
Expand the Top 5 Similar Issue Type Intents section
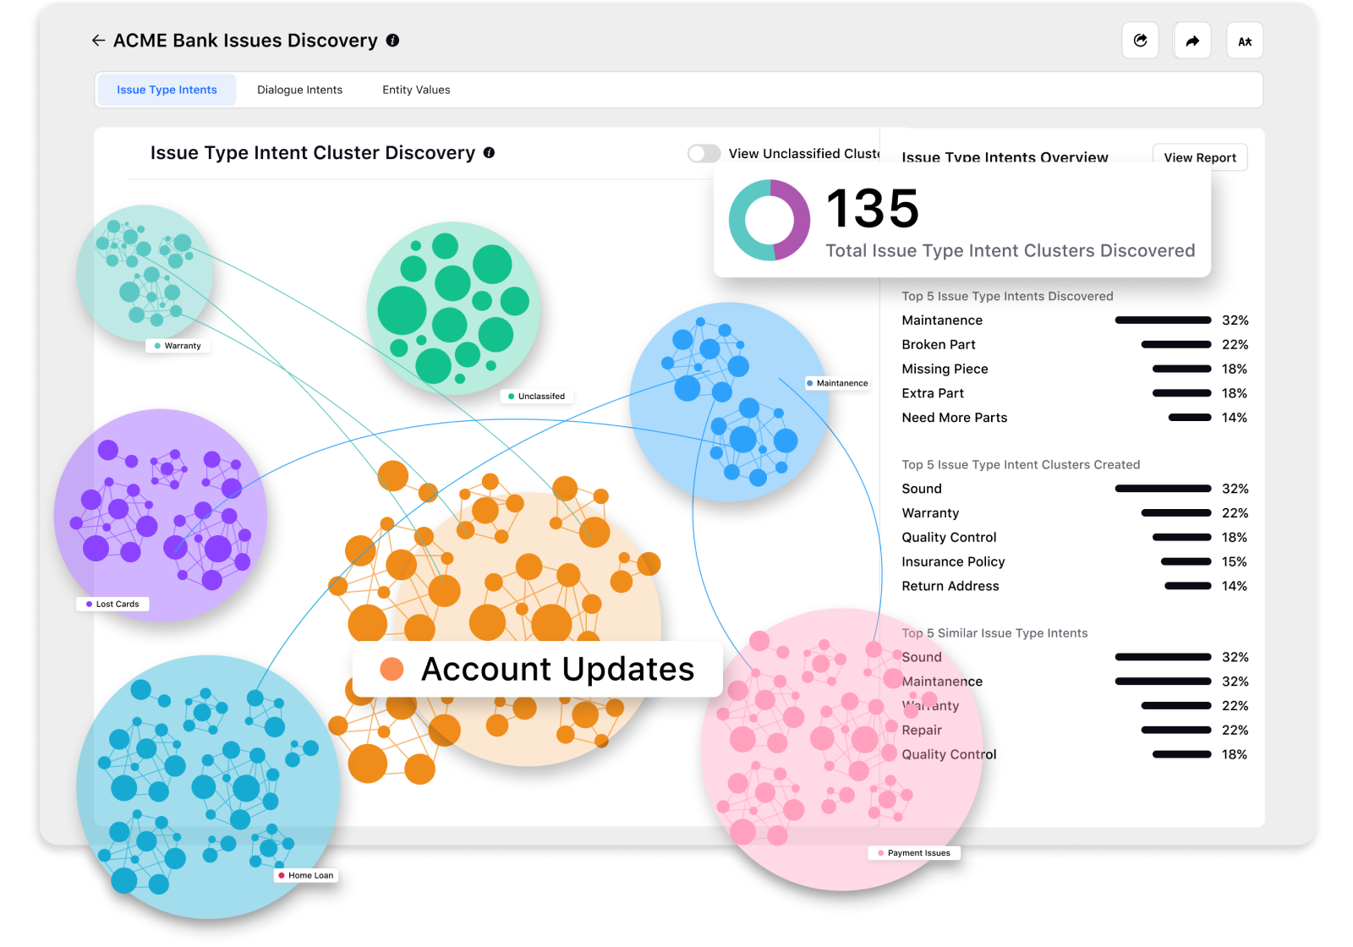coord(994,632)
